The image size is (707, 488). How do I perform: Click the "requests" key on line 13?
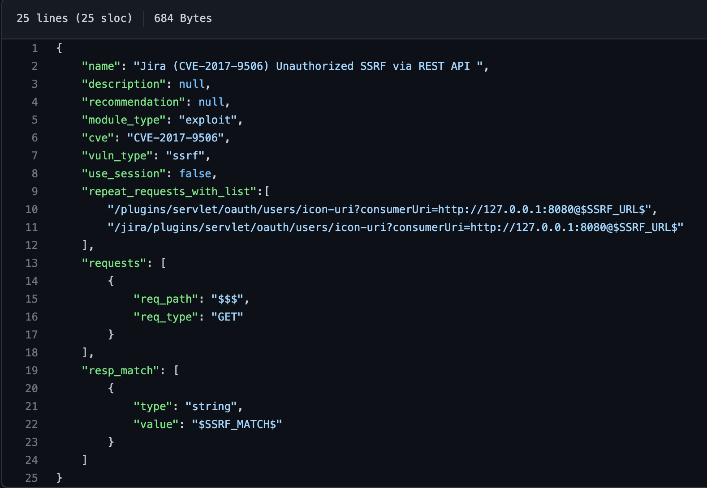(114, 263)
